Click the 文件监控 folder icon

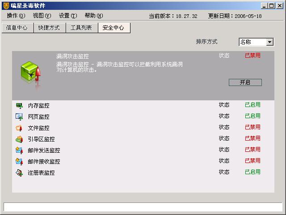click(x=19, y=128)
